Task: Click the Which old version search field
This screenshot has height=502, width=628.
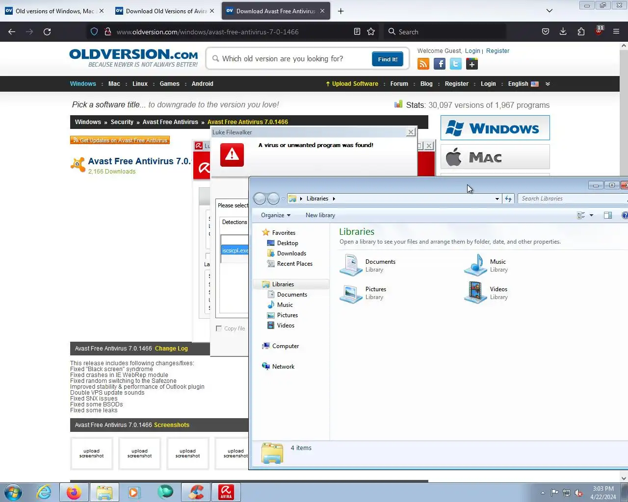Action: [x=292, y=59]
